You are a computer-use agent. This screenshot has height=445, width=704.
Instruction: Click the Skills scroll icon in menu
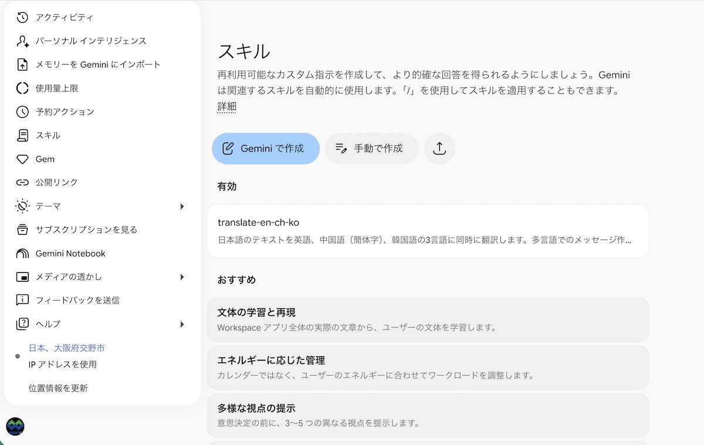coord(22,135)
